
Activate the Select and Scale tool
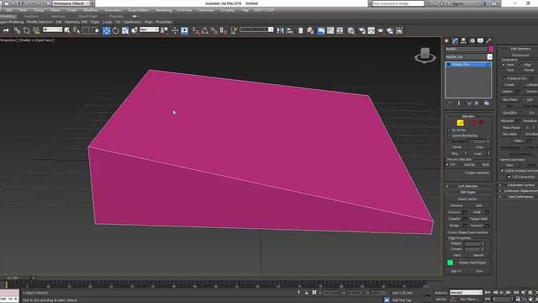[x=125, y=31]
